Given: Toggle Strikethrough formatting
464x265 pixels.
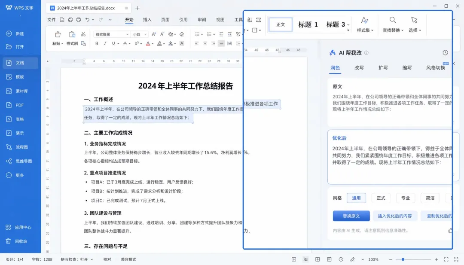Looking at the screenshot, I should tap(125, 43).
